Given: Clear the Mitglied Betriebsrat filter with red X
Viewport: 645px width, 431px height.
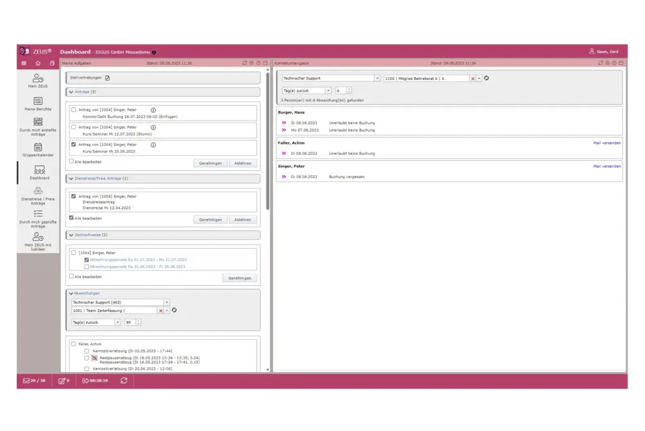Looking at the screenshot, I should [473, 78].
